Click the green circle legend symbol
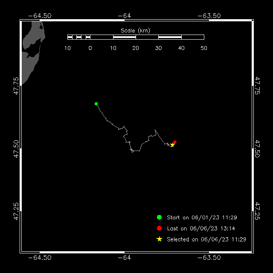 tap(159, 217)
